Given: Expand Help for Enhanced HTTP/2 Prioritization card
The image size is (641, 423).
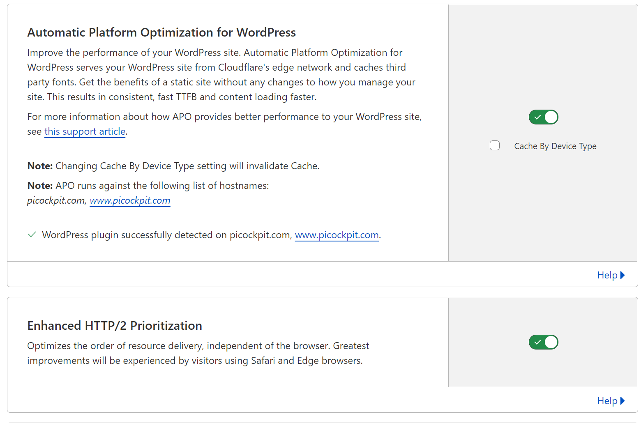Looking at the screenshot, I should (611, 401).
